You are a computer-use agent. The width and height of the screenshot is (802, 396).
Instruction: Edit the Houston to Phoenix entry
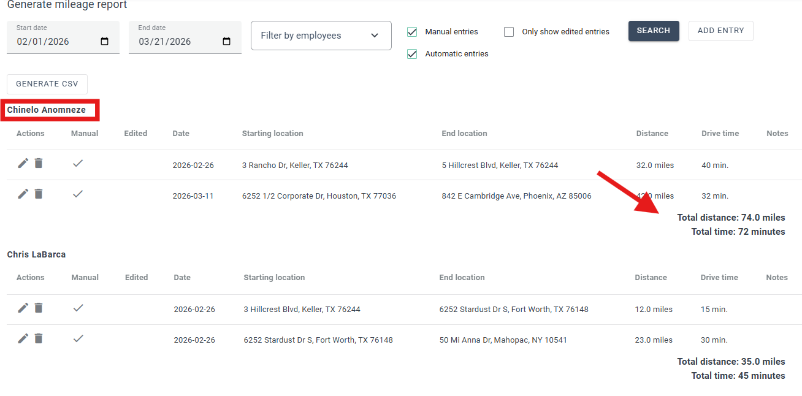click(23, 194)
